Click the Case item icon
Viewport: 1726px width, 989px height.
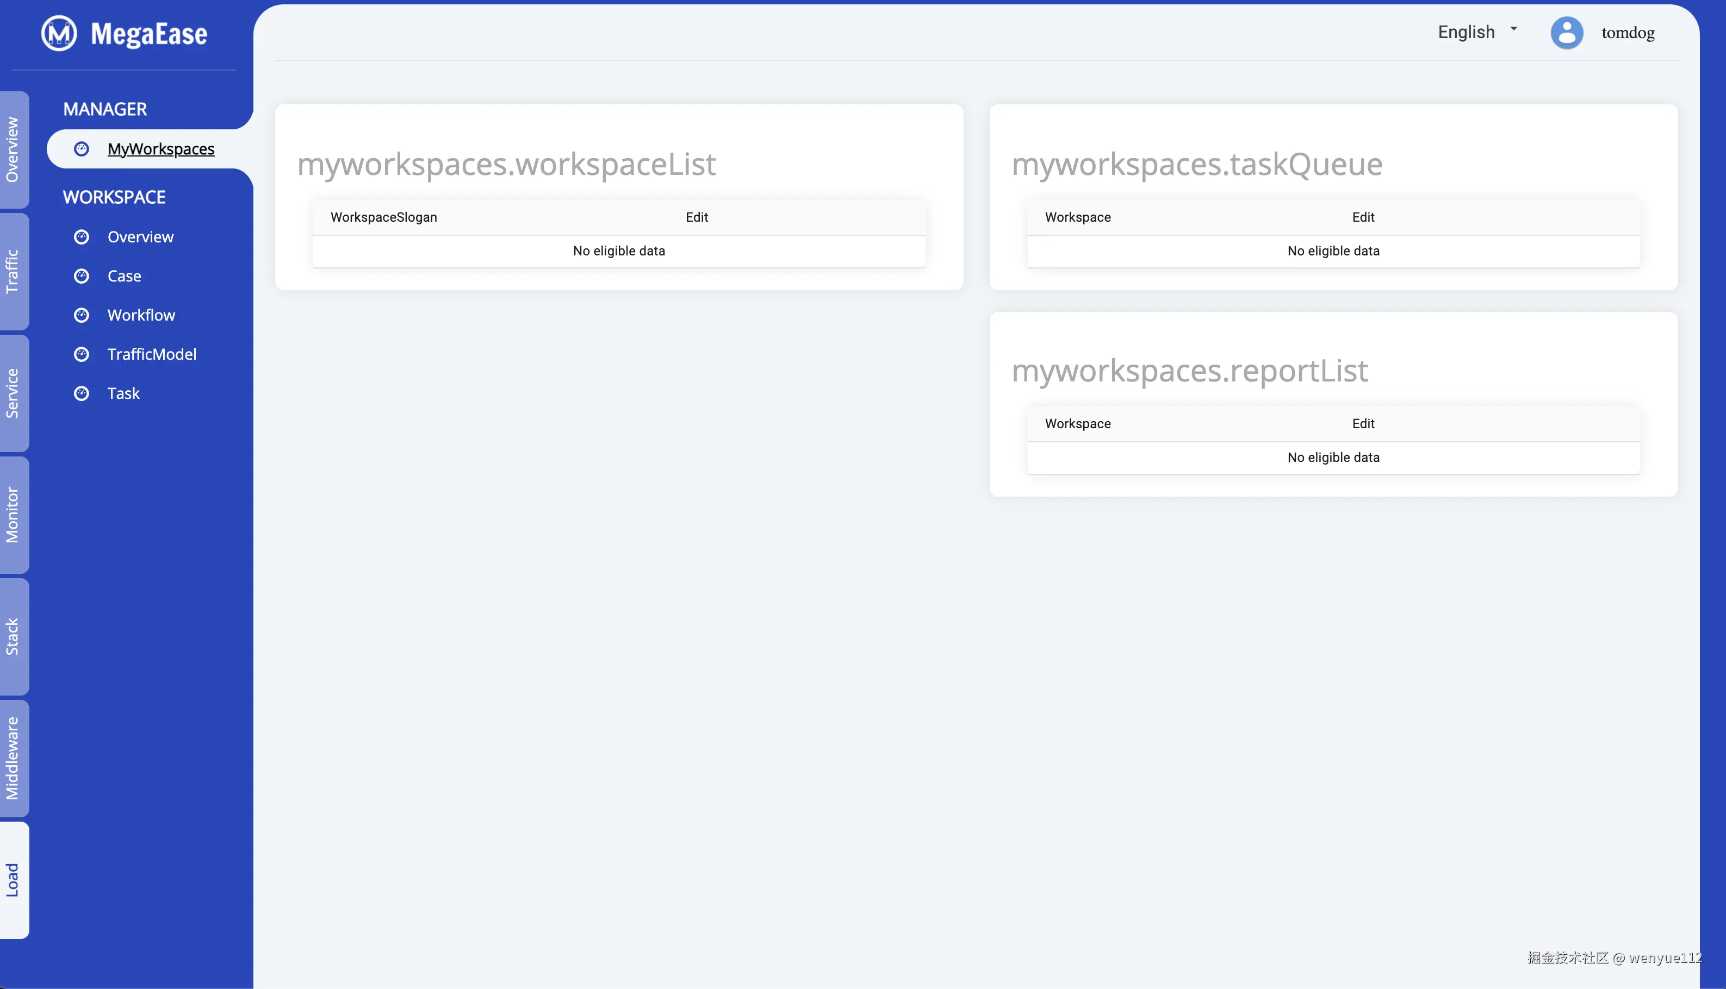point(82,276)
